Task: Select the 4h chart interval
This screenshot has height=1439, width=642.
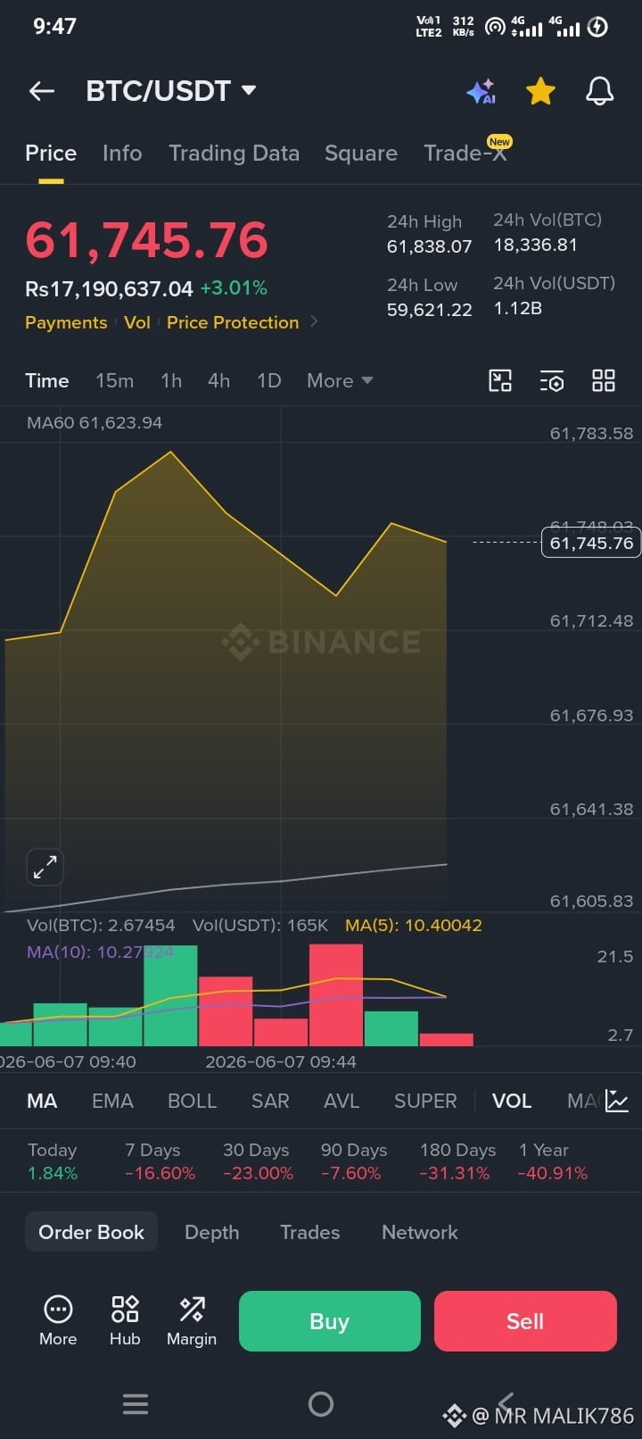Action: 219,381
